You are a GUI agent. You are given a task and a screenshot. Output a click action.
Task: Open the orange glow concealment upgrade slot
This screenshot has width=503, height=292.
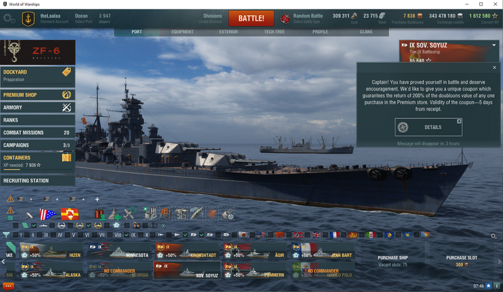pyautogui.click(x=212, y=213)
